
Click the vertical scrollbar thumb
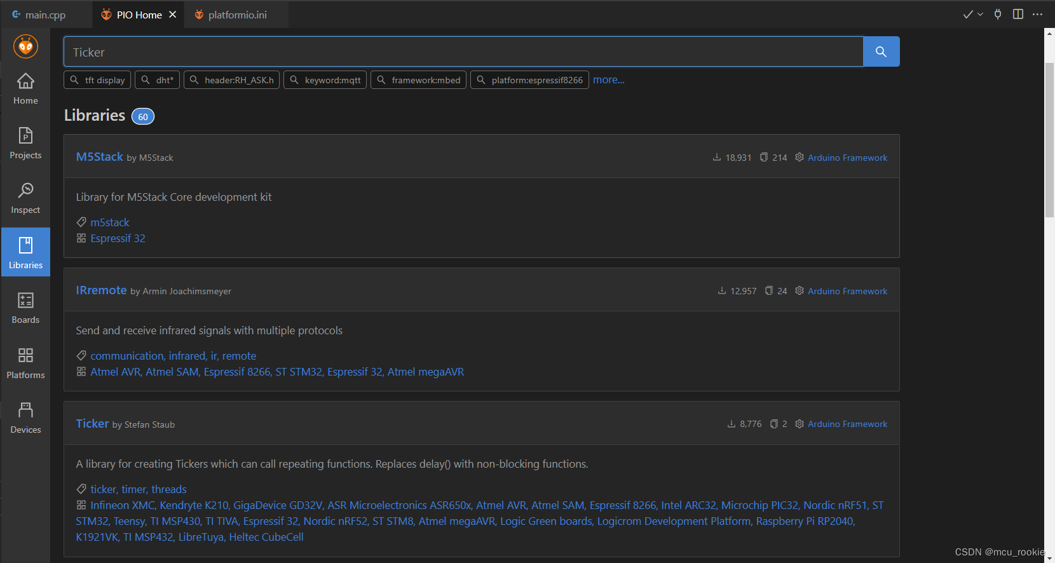pos(1049,140)
